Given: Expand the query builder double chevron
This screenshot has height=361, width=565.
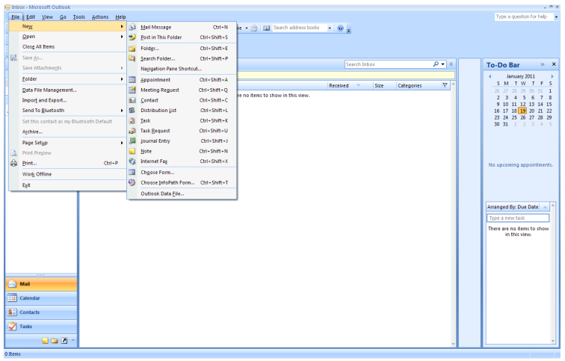Looking at the screenshot, I should [x=451, y=64].
